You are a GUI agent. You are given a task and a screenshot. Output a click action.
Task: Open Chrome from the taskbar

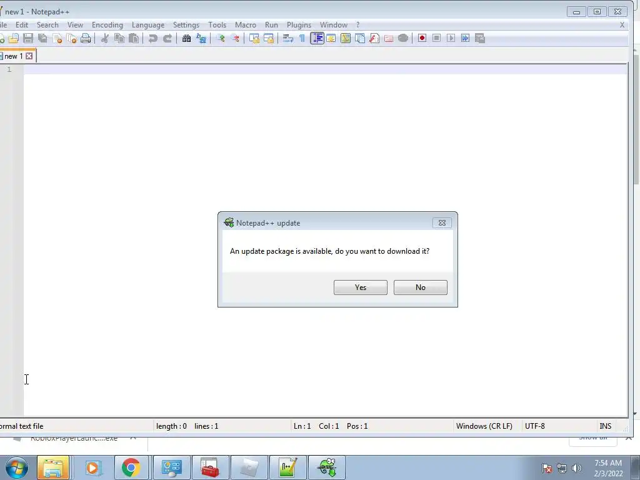131,467
